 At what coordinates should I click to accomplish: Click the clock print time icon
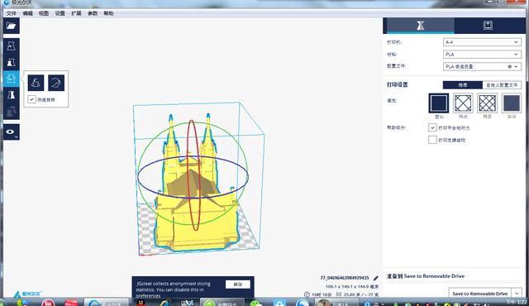(x=307, y=294)
